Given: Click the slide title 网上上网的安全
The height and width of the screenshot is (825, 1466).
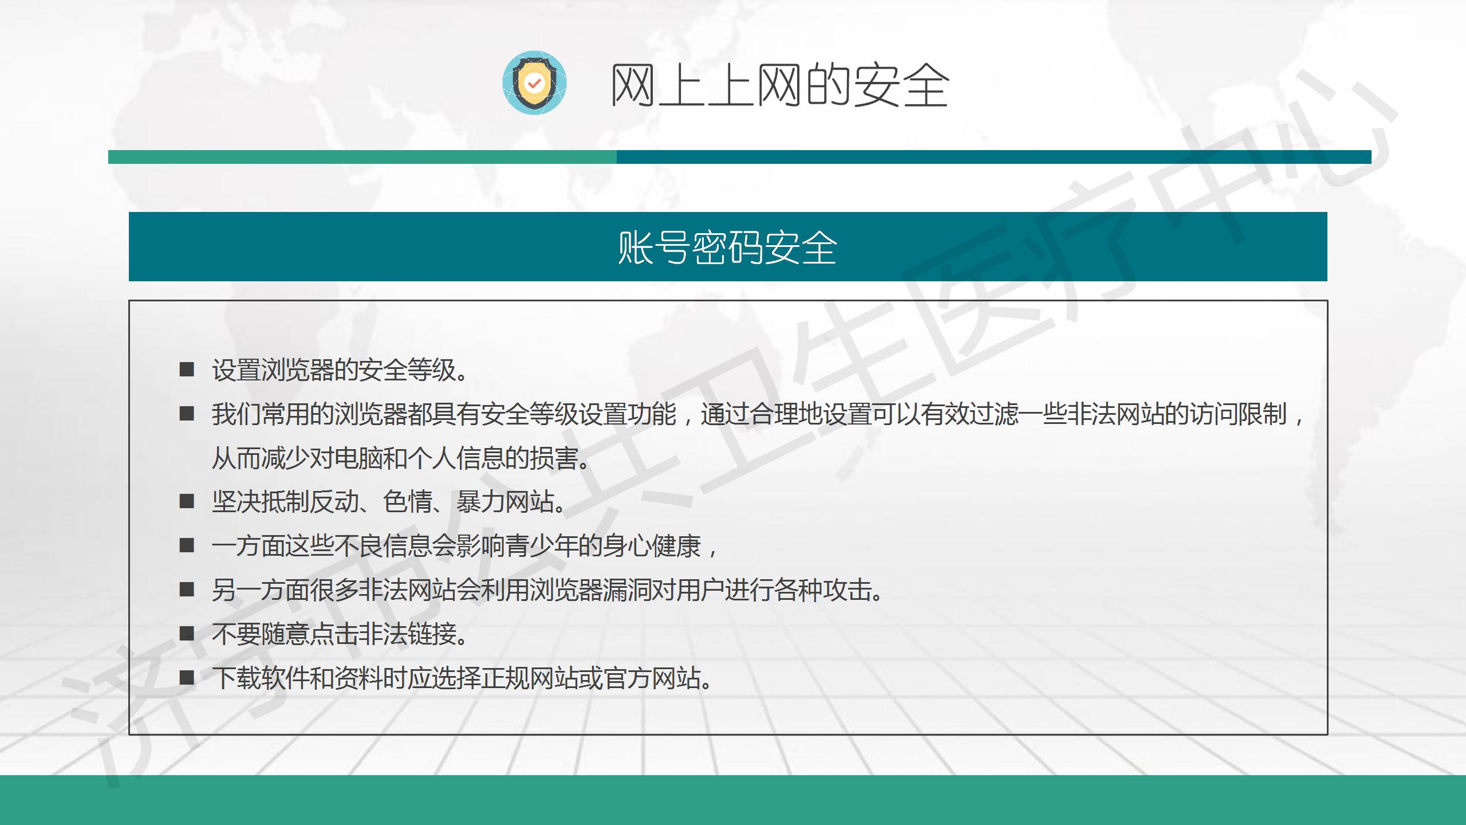Looking at the screenshot, I should point(779,86).
